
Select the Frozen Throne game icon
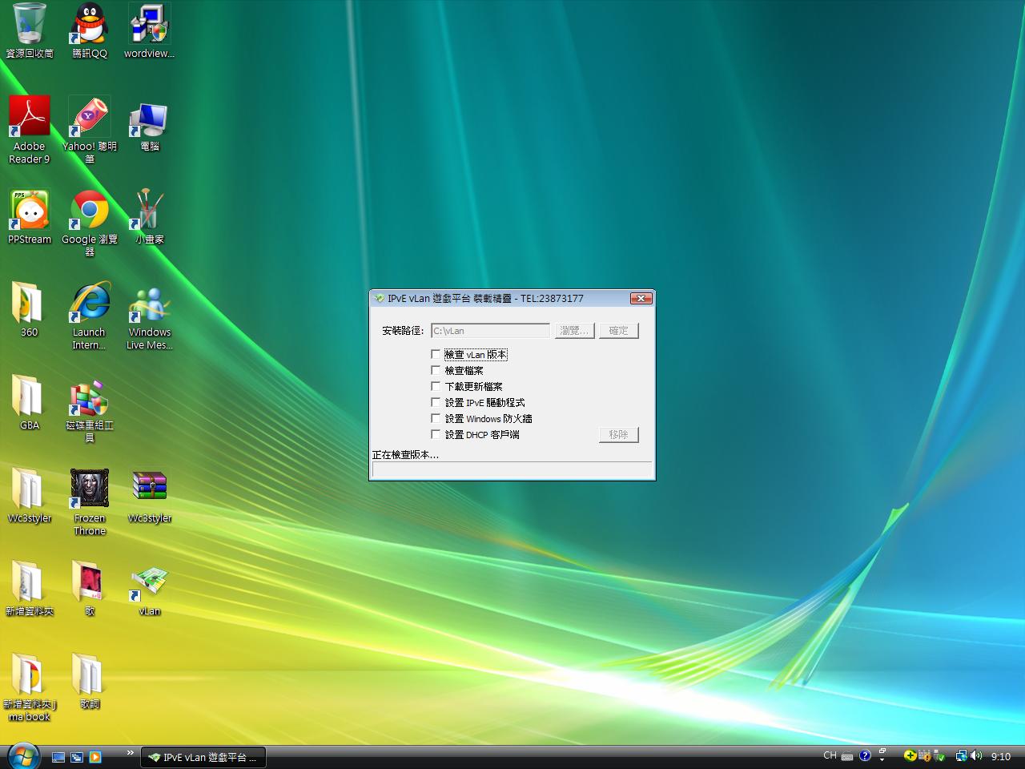90,489
